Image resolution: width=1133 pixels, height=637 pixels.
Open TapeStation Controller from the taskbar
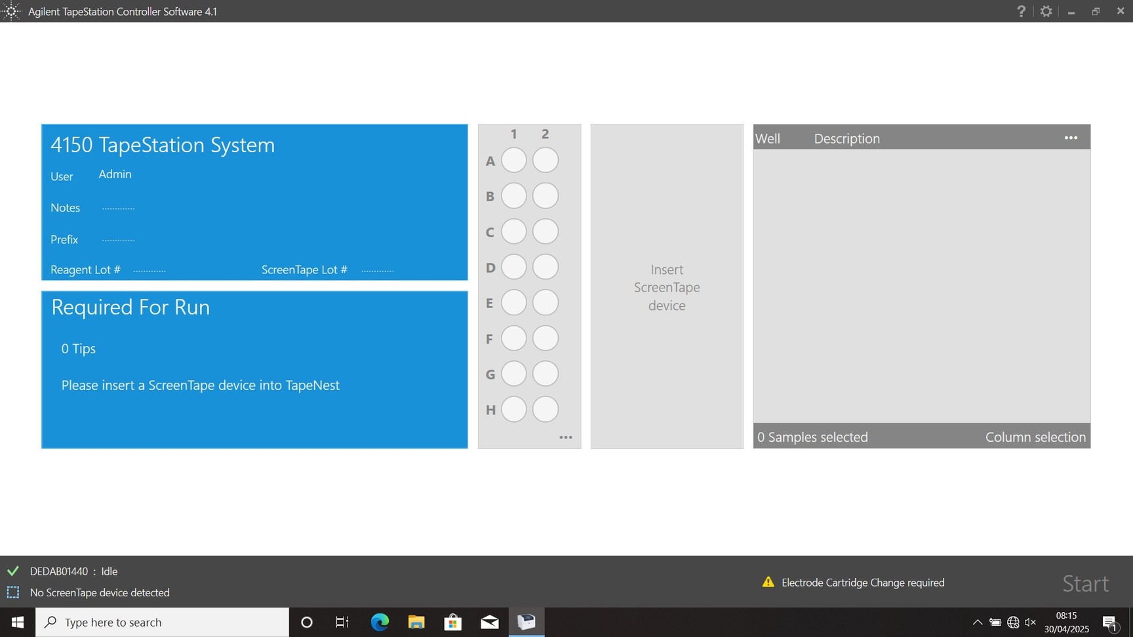click(527, 622)
